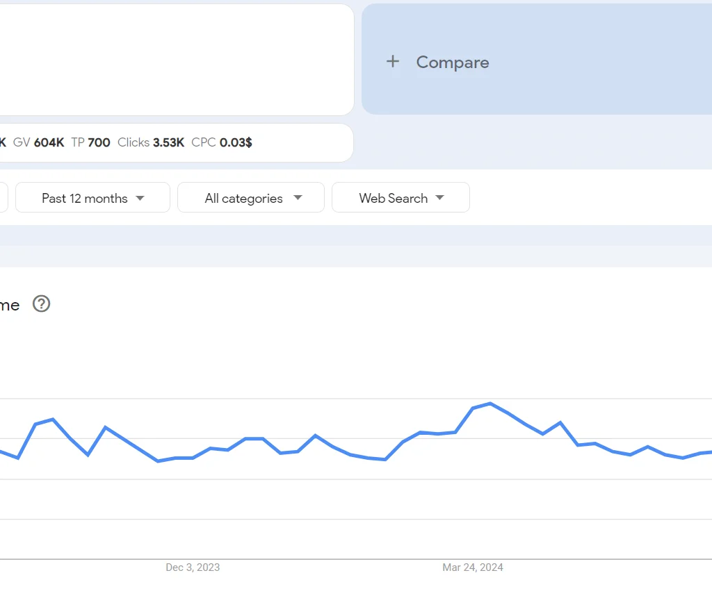Click the plus icon on the Compare card
The height and width of the screenshot is (589, 712).
tap(393, 61)
